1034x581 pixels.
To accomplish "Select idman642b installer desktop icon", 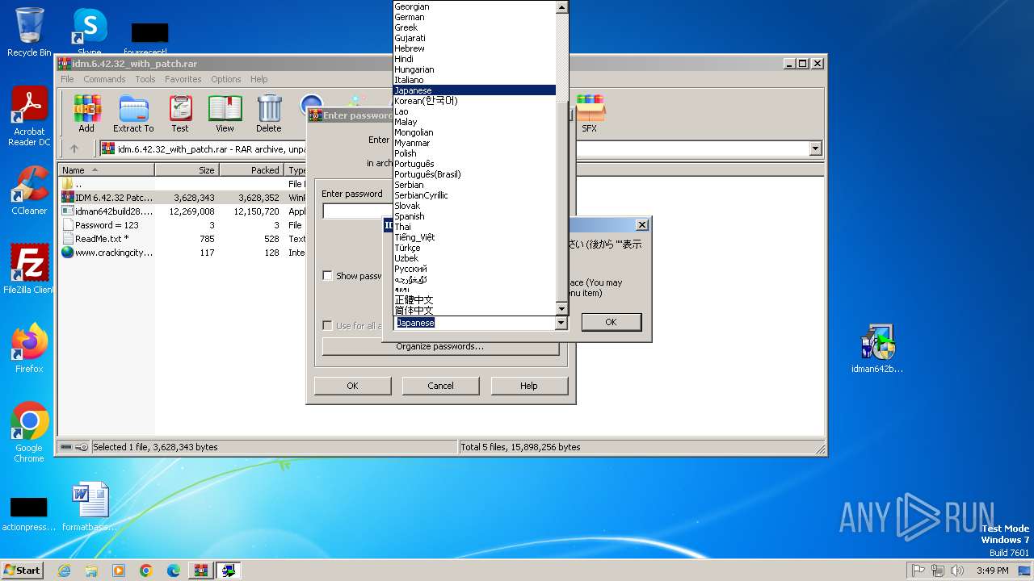I will tap(877, 349).
